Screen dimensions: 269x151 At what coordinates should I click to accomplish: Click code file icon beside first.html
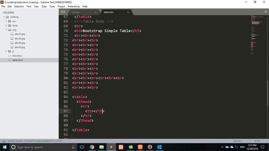pyautogui.click(x=10, y=56)
